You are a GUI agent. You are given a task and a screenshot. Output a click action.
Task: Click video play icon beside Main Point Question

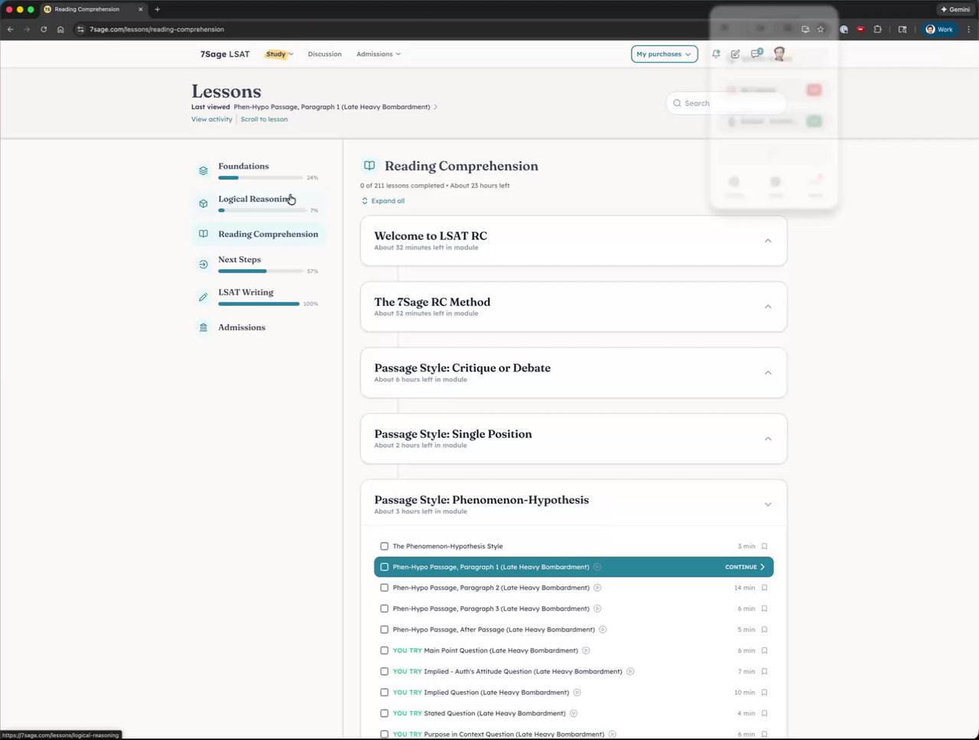[586, 651]
